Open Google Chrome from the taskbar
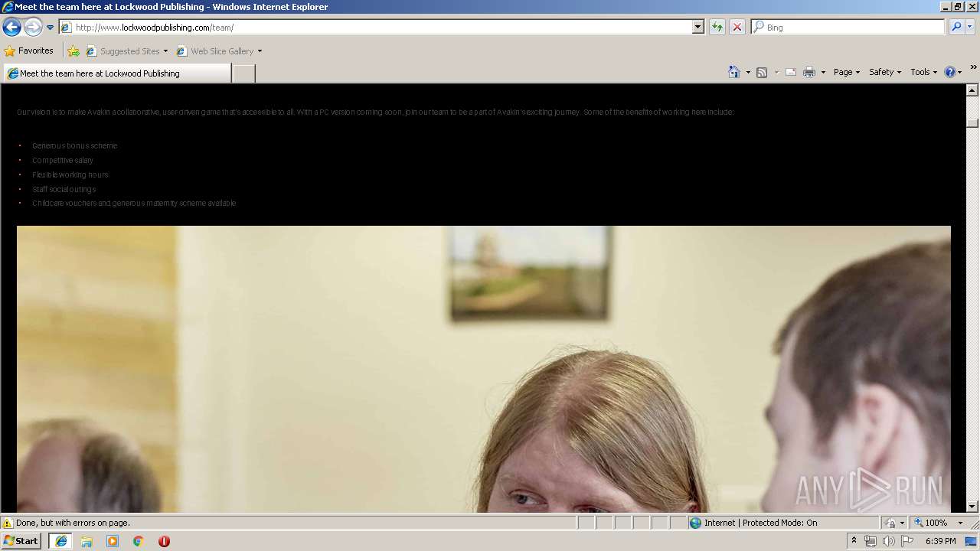Screen dimensions: 980x551 (x=139, y=541)
